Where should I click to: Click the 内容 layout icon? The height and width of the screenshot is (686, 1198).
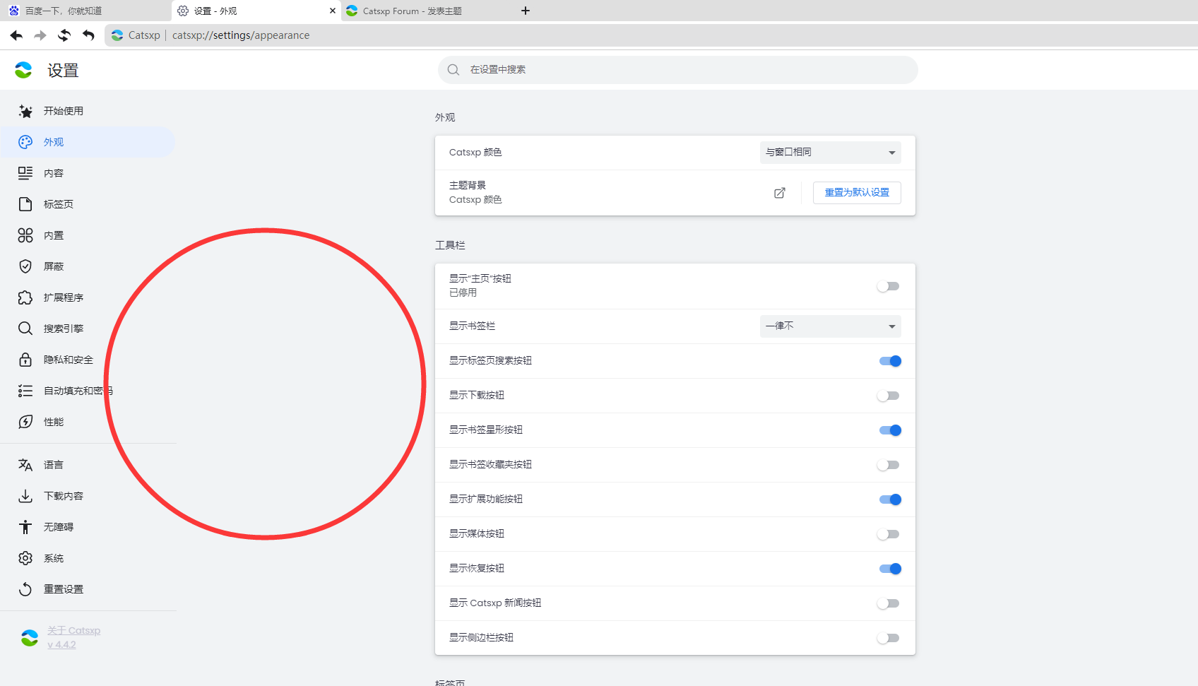(x=25, y=173)
